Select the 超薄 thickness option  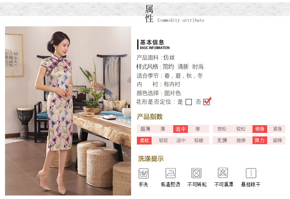(x=145, y=129)
